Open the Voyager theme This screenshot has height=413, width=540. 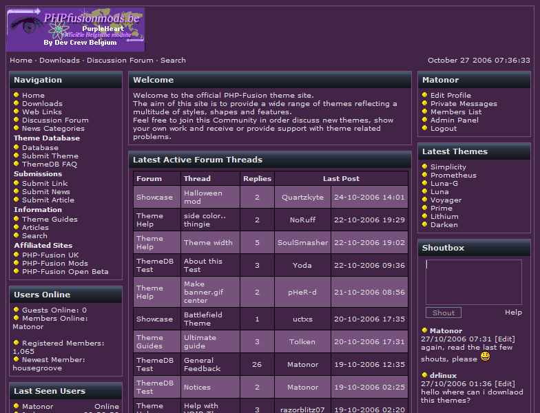pyautogui.click(x=446, y=200)
